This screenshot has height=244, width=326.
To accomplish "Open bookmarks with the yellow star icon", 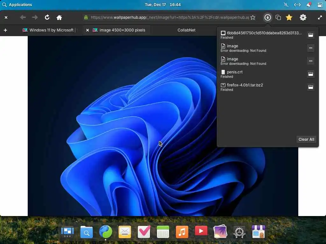I will pos(289,17).
